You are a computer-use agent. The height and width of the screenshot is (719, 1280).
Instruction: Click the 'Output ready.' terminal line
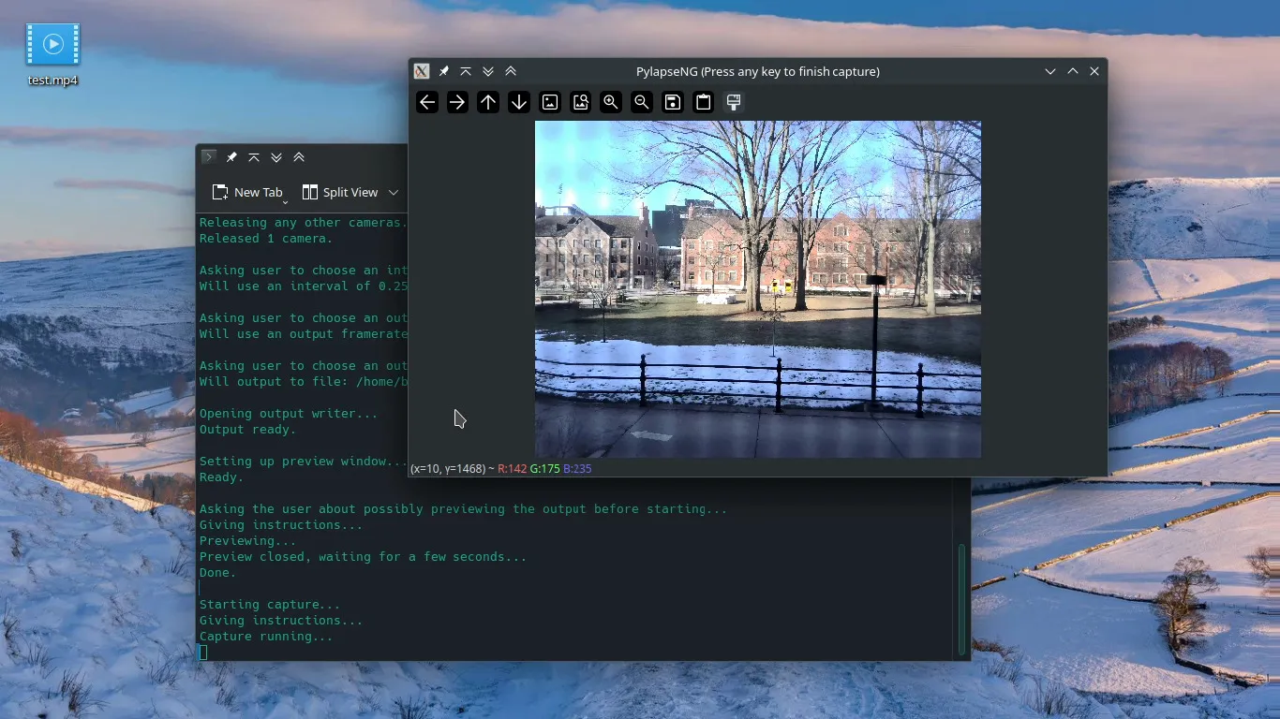(x=247, y=430)
